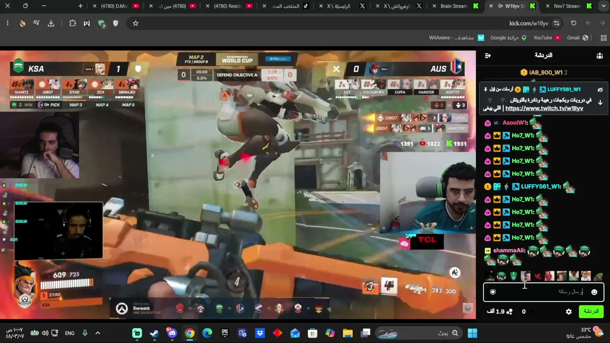Click the shield icon in chat input

[493, 292]
